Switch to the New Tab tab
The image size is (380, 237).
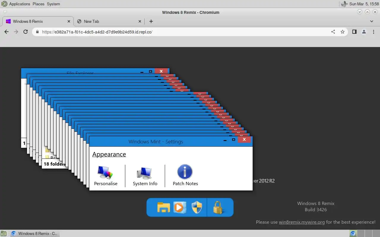[109, 21]
